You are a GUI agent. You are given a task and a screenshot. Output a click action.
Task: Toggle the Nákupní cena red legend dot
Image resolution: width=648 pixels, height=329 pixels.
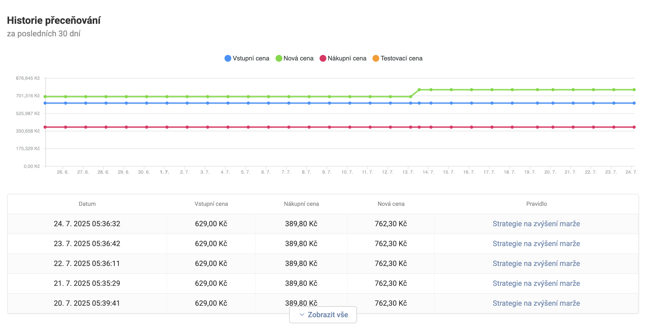click(x=323, y=58)
